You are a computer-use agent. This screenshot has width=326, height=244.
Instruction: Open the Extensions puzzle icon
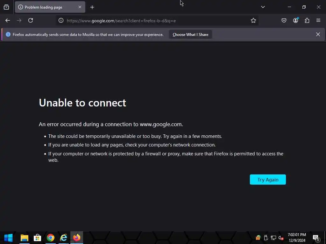(307, 20)
